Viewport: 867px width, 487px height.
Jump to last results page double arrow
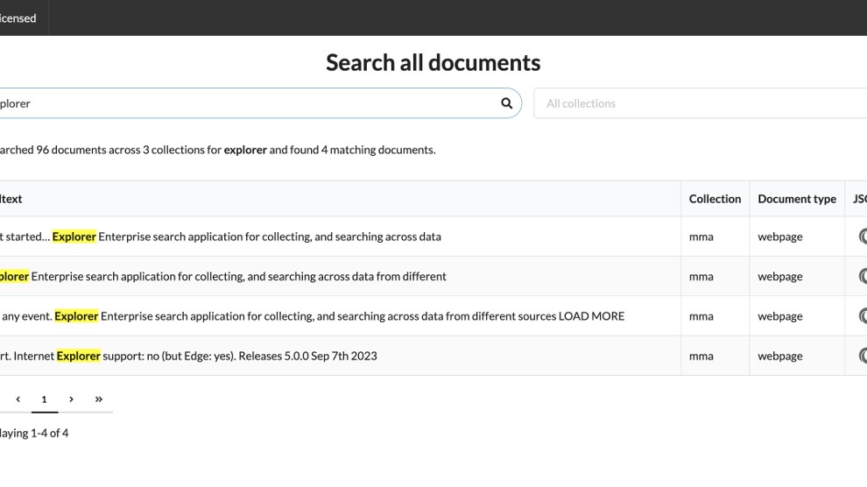(98, 399)
